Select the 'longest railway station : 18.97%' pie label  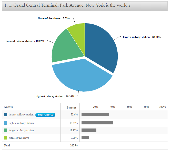click(x=25, y=41)
